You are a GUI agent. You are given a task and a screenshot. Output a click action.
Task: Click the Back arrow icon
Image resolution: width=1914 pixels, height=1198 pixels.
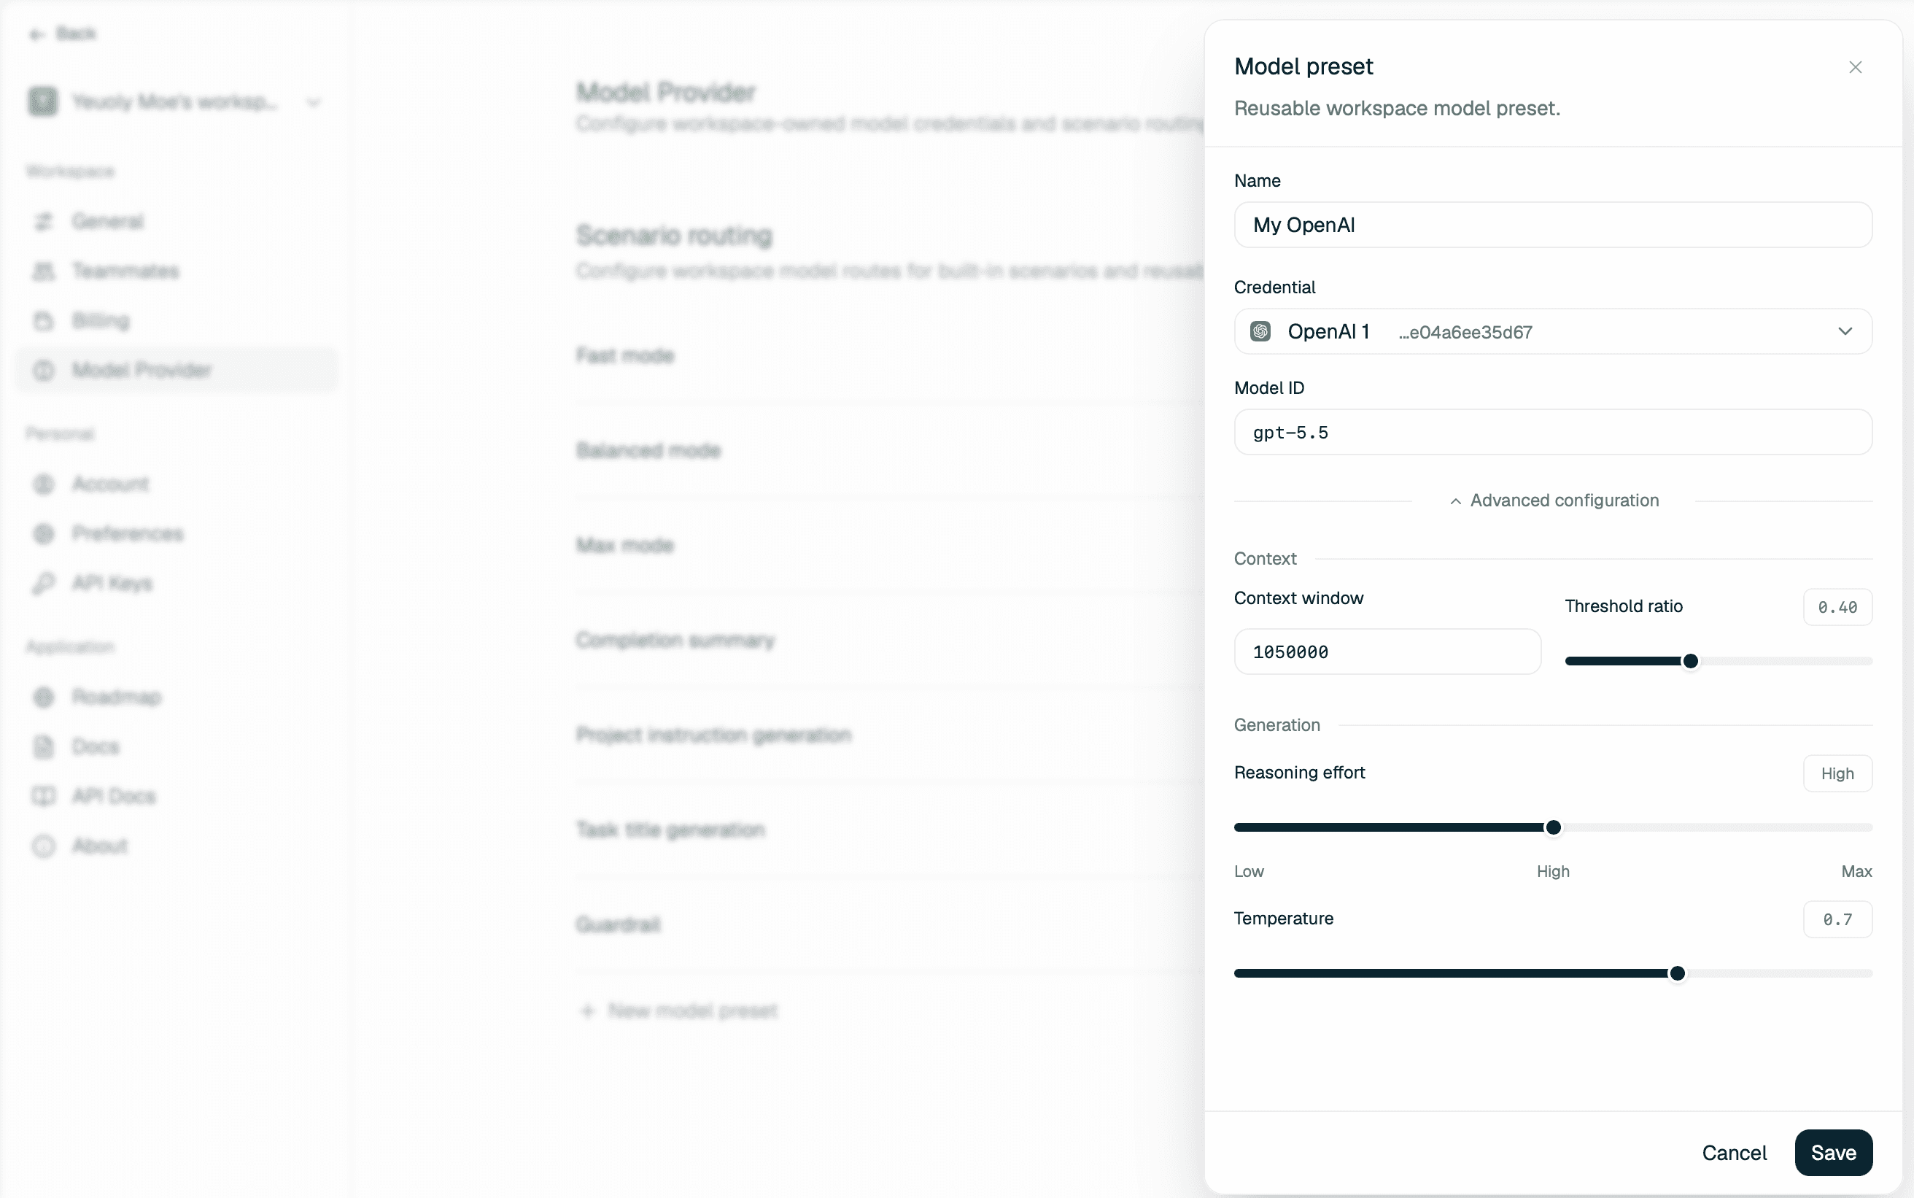[x=36, y=34]
